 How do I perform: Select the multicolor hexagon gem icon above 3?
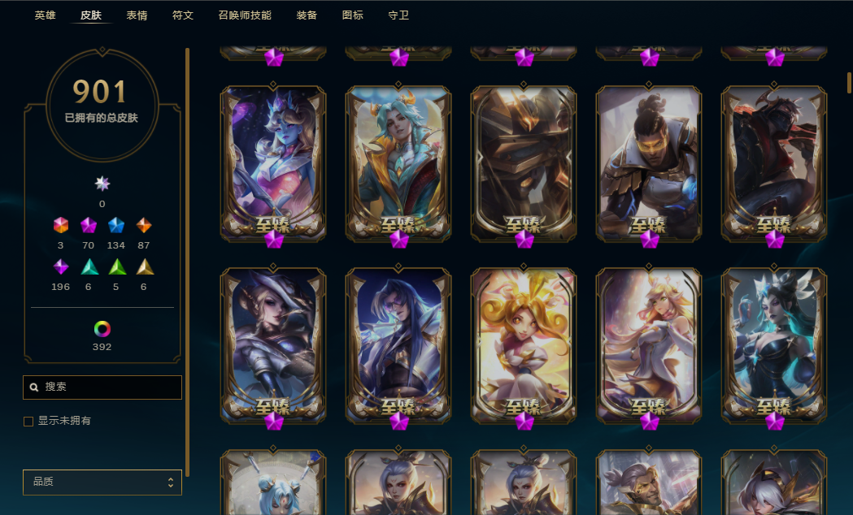(x=60, y=225)
